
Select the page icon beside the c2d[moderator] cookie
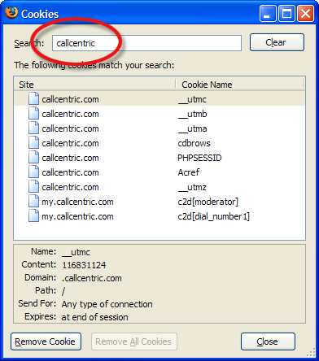click(33, 201)
